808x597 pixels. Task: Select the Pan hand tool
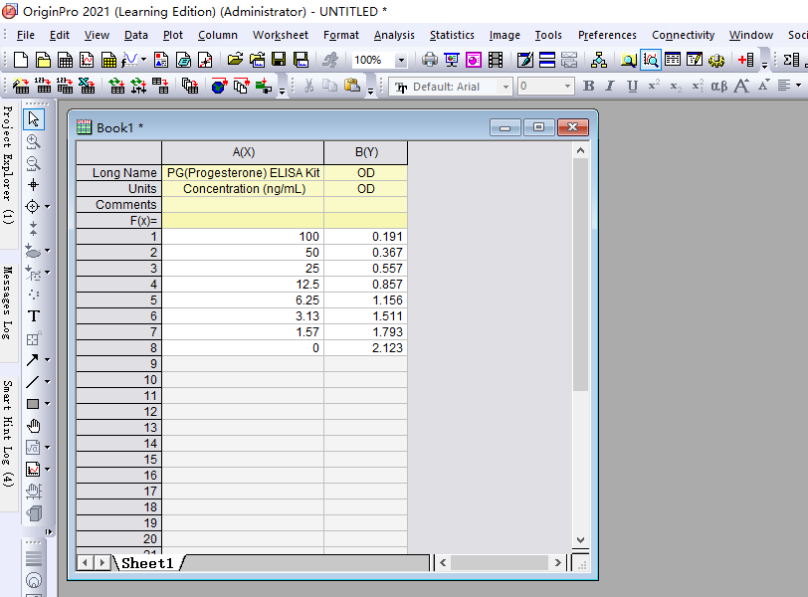pyautogui.click(x=33, y=426)
